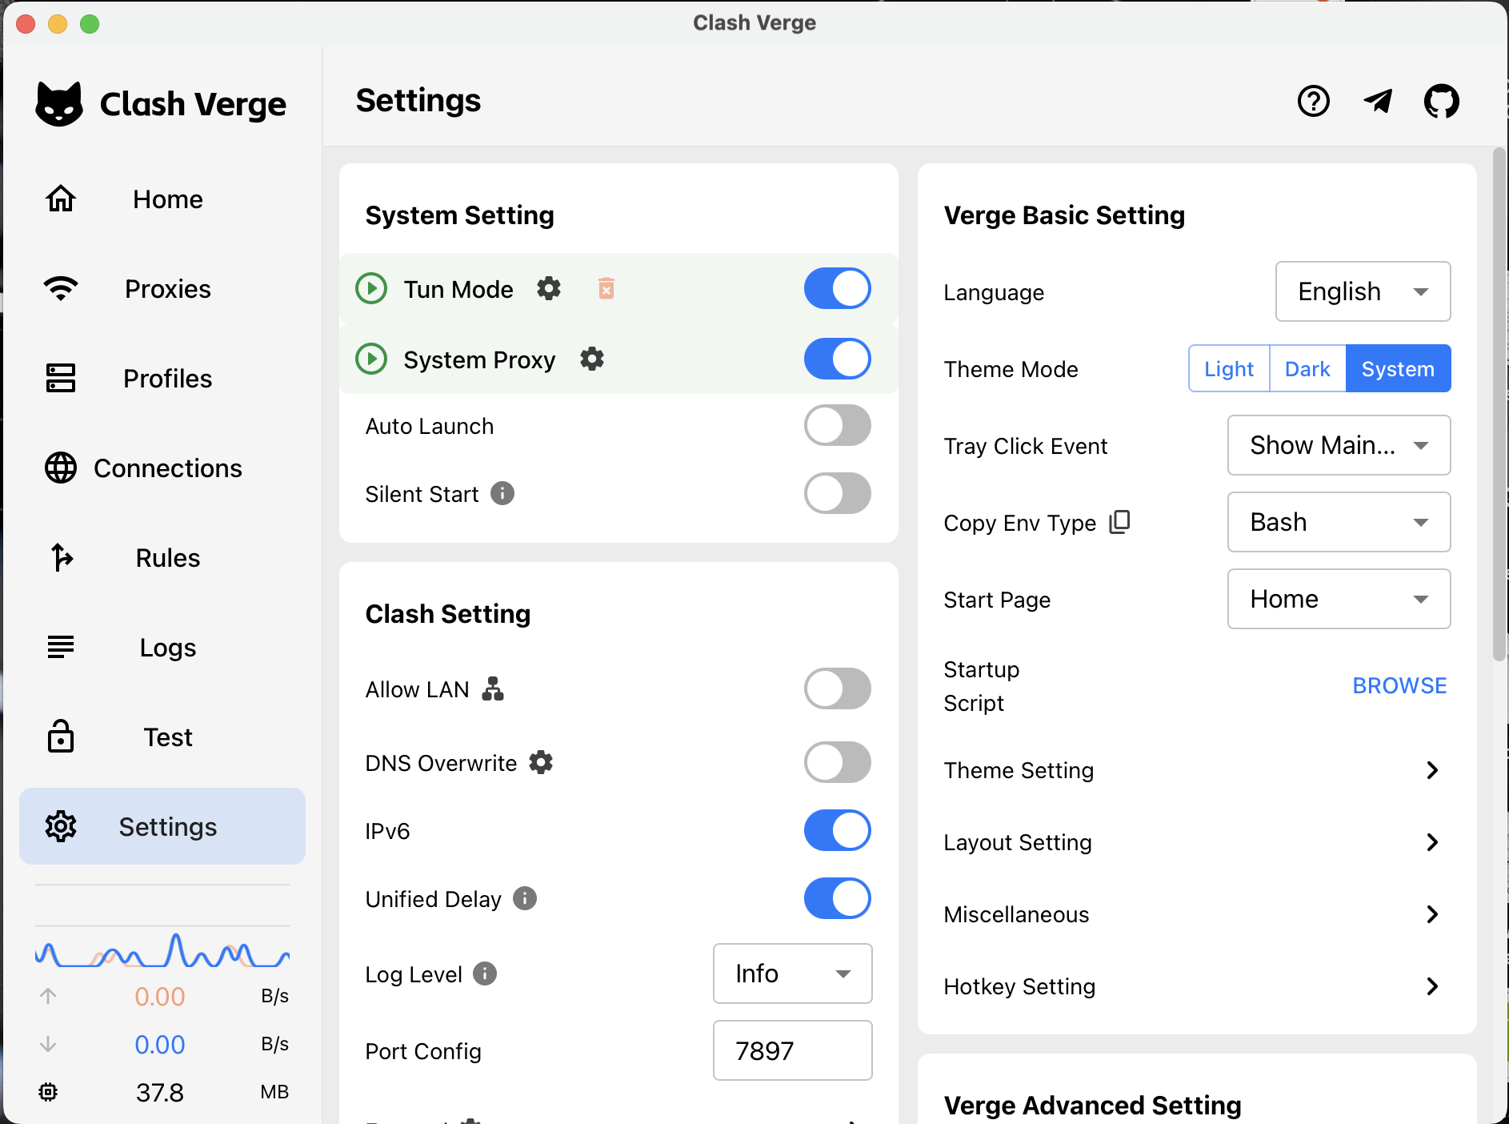Open the Profiles page label

click(x=168, y=379)
